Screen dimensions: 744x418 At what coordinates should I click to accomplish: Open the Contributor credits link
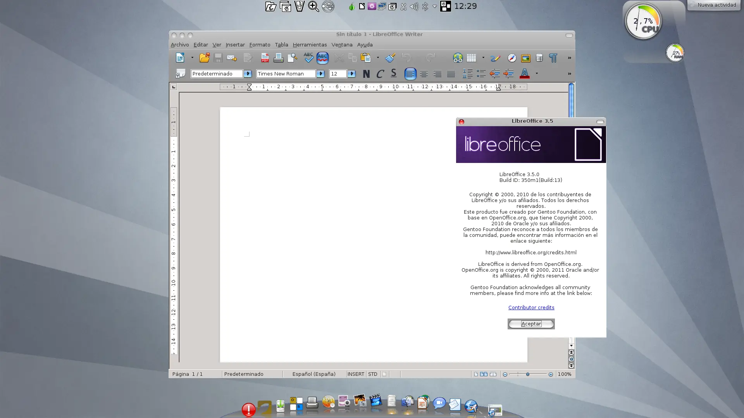pos(531,308)
